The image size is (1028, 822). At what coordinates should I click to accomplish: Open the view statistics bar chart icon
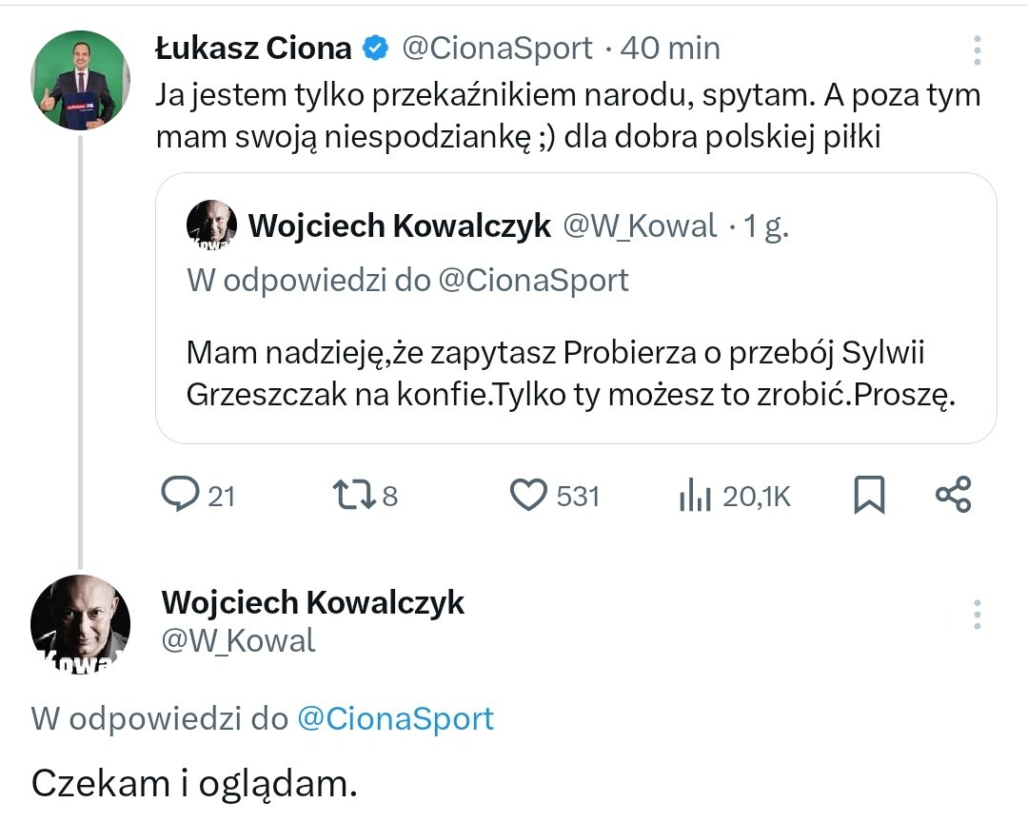point(696,495)
